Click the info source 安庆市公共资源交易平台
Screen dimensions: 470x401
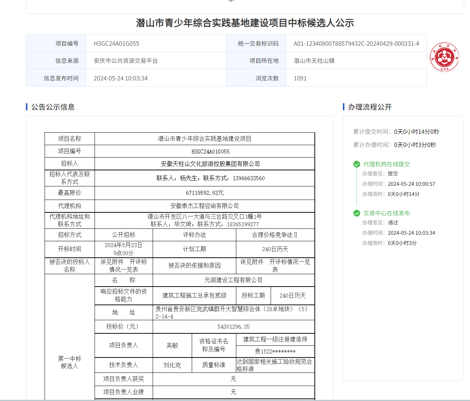coord(126,61)
